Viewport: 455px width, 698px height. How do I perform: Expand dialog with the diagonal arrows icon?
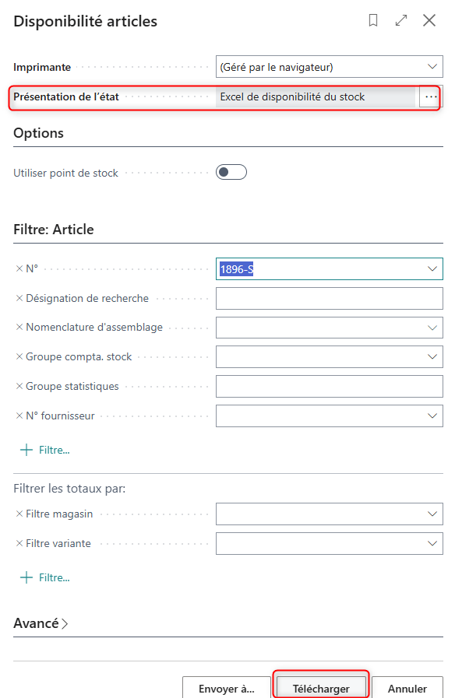401,20
